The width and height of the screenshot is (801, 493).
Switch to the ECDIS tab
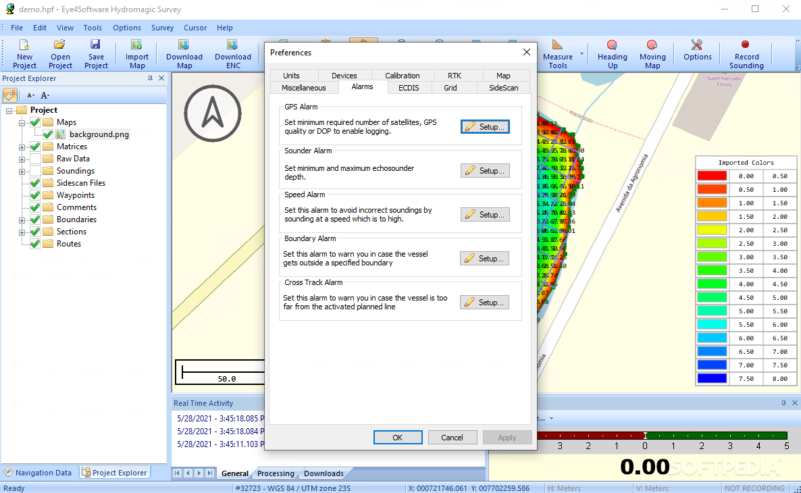click(x=409, y=88)
